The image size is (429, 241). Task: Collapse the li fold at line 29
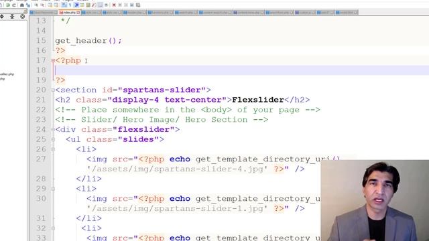(x=53, y=189)
